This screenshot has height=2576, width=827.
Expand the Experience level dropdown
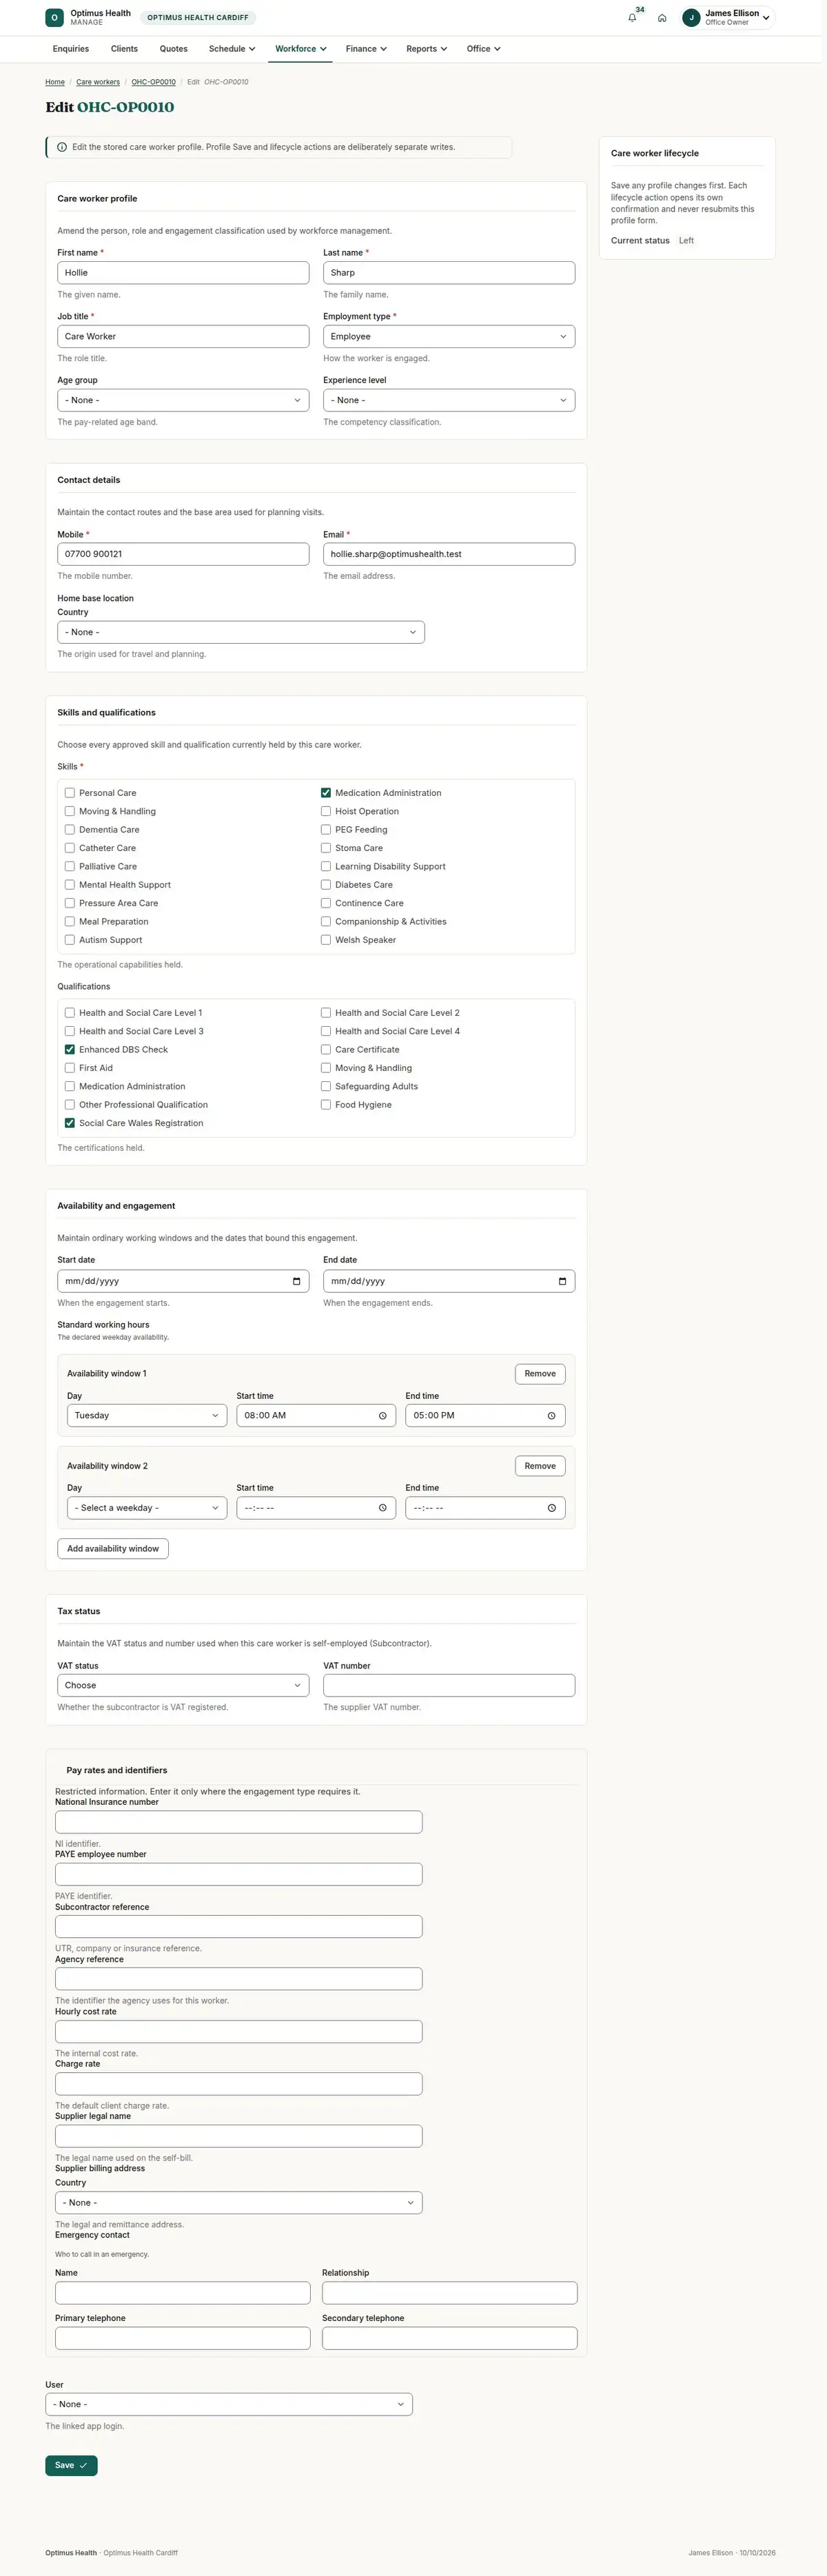pos(449,400)
